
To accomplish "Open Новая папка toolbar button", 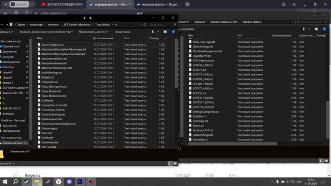I will pyautogui.click(x=123, y=32).
